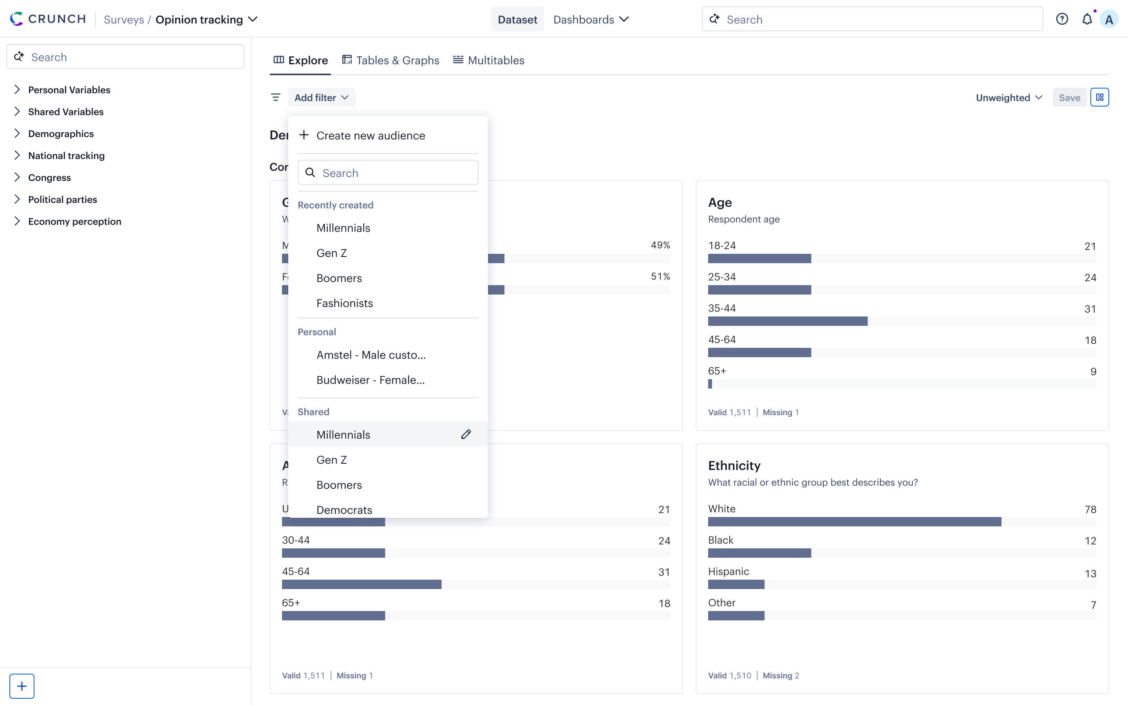Click the edit pencil next to Millennials
This screenshot has width=1128, height=705.
click(x=466, y=434)
